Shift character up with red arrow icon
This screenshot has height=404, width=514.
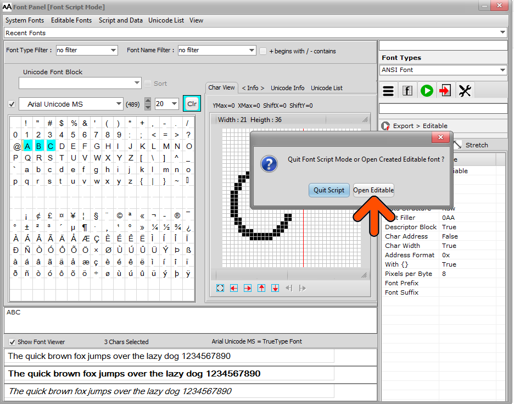261,288
